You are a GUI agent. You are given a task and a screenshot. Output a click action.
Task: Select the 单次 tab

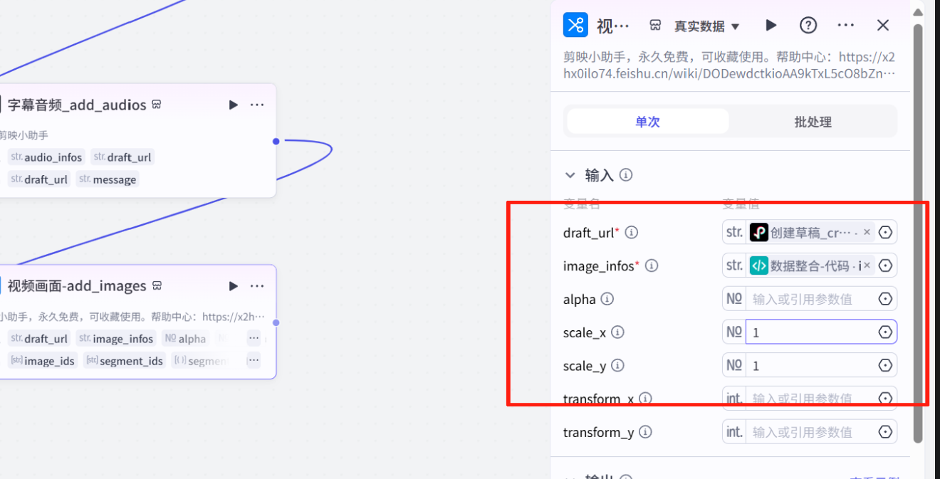[647, 122]
